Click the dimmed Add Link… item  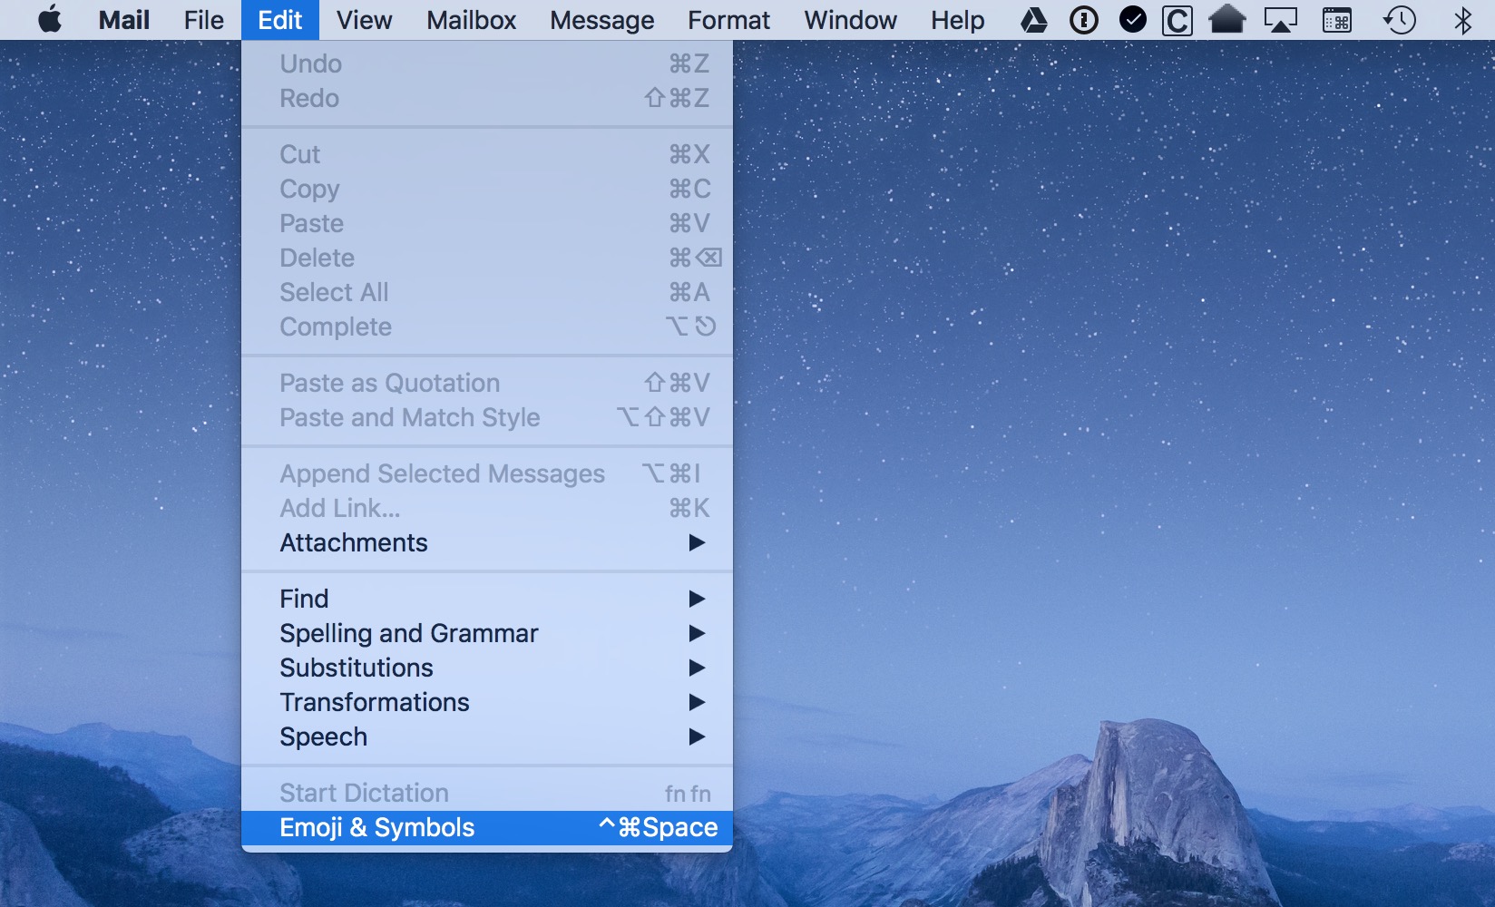coord(487,508)
